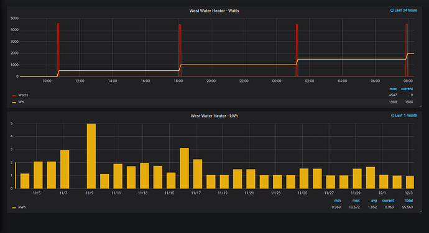This screenshot has width=429, height=233.
Task: Open the yellow color swatch for Wh
Action: tap(14, 103)
